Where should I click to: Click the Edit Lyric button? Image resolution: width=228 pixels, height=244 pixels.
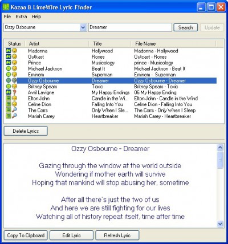coord(71,235)
